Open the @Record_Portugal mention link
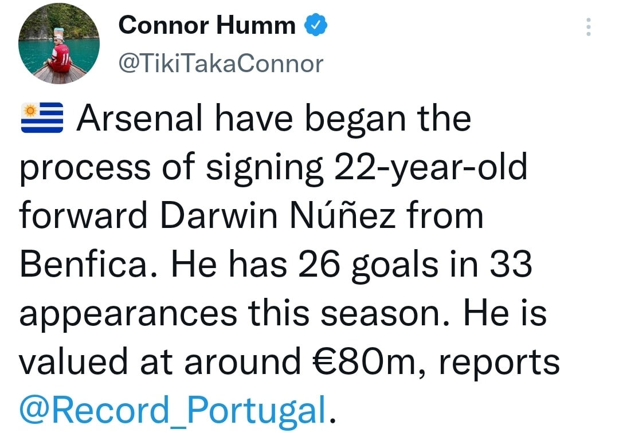619x433 pixels. (172, 410)
